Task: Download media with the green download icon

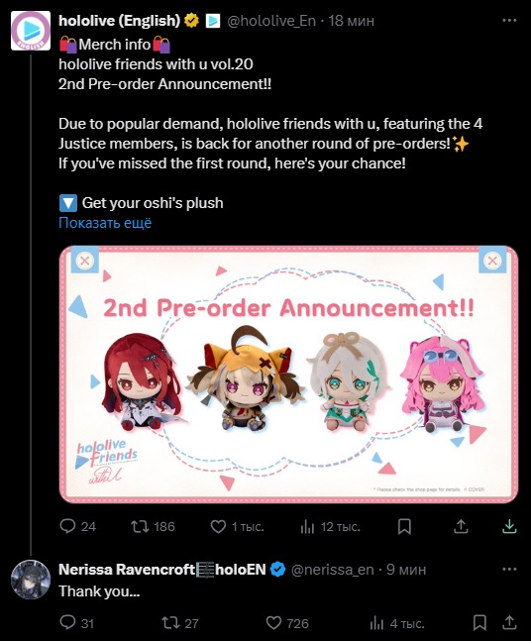Action: pyautogui.click(x=509, y=526)
